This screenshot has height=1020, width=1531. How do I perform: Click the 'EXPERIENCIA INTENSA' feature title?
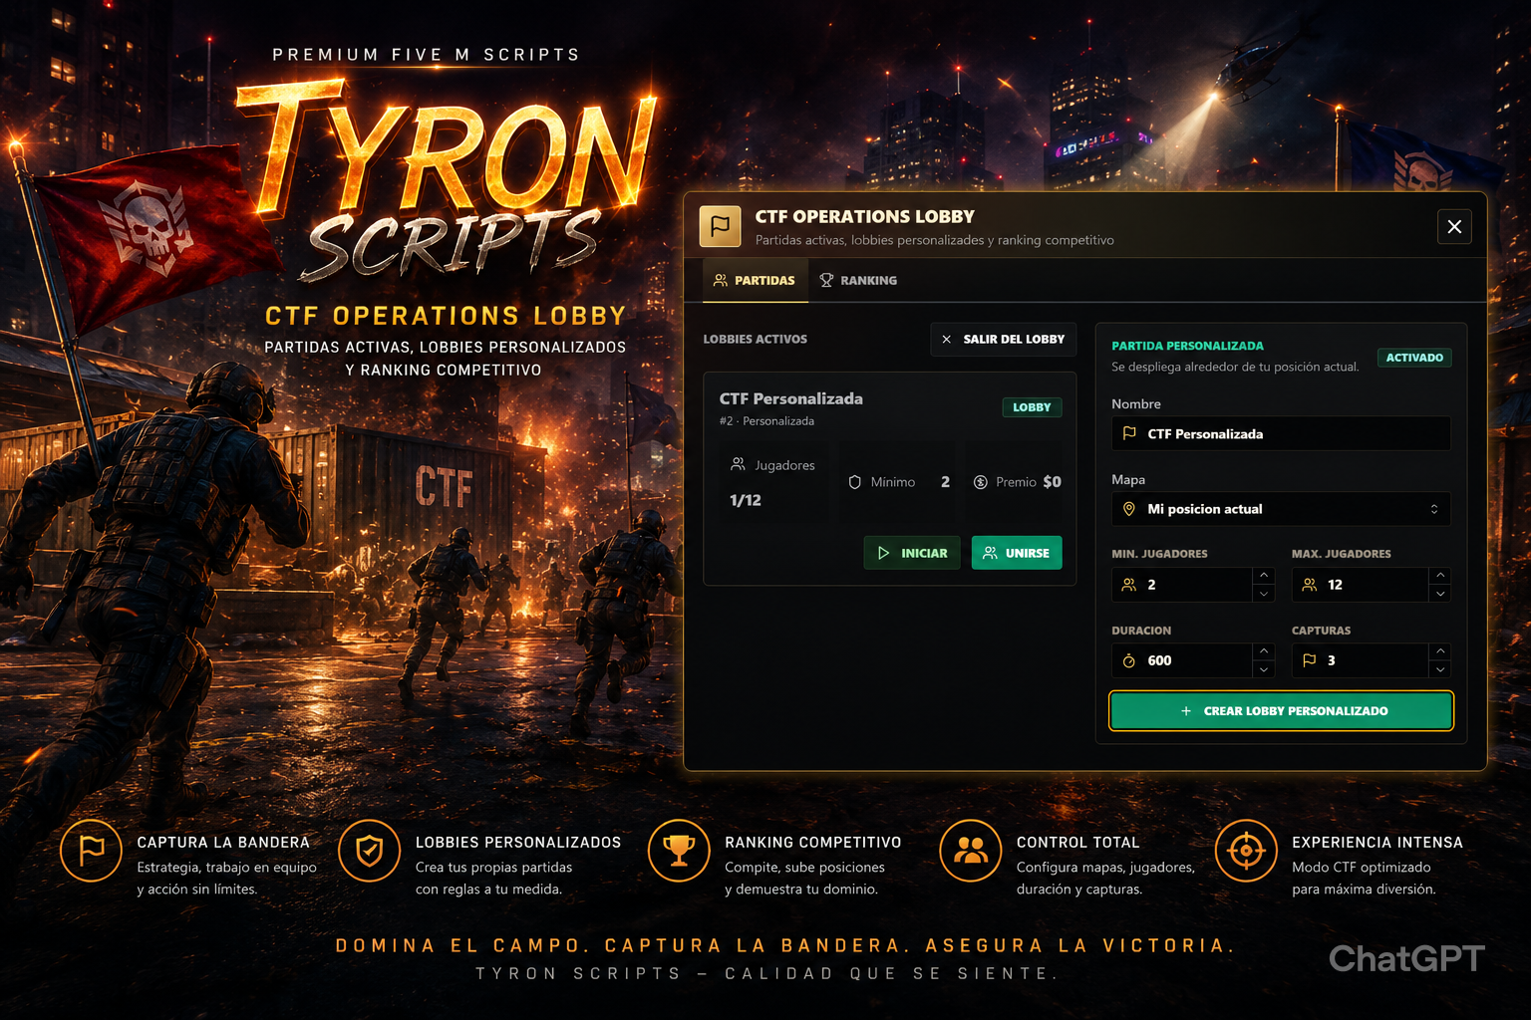pos(1378,843)
